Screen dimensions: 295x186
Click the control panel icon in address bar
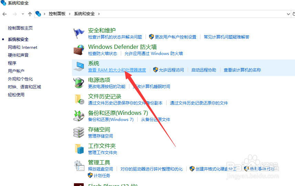tap(38, 14)
